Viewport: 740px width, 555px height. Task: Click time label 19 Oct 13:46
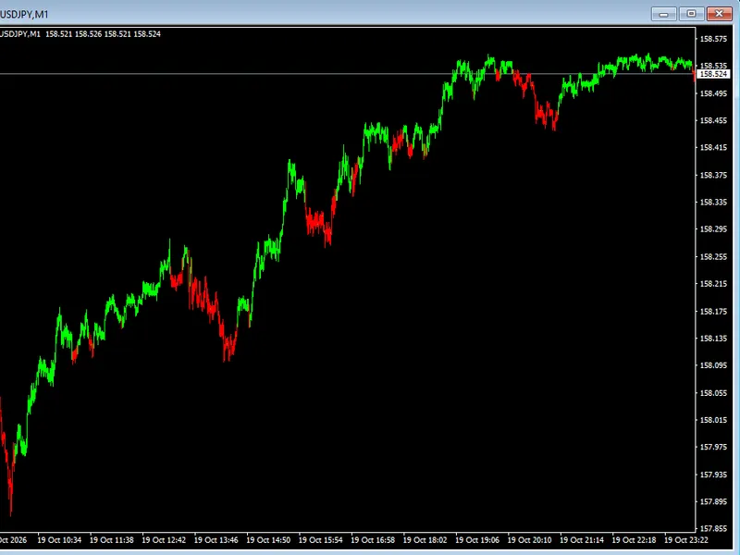(x=216, y=540)
